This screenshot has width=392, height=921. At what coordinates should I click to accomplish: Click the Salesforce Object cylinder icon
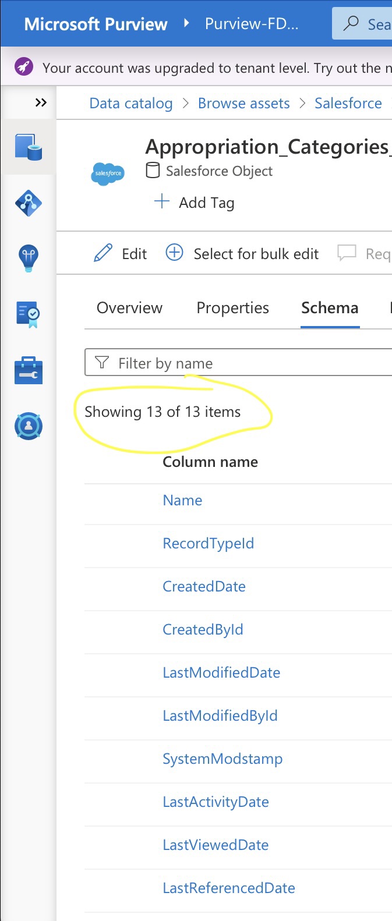point(153,171)
